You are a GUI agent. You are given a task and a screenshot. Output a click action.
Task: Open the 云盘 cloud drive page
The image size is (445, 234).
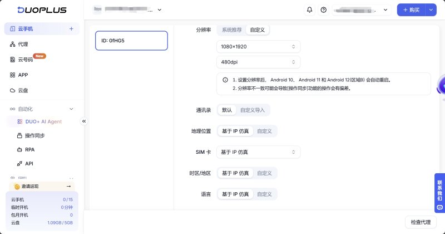pyautogui.click(x=23, y=90)
